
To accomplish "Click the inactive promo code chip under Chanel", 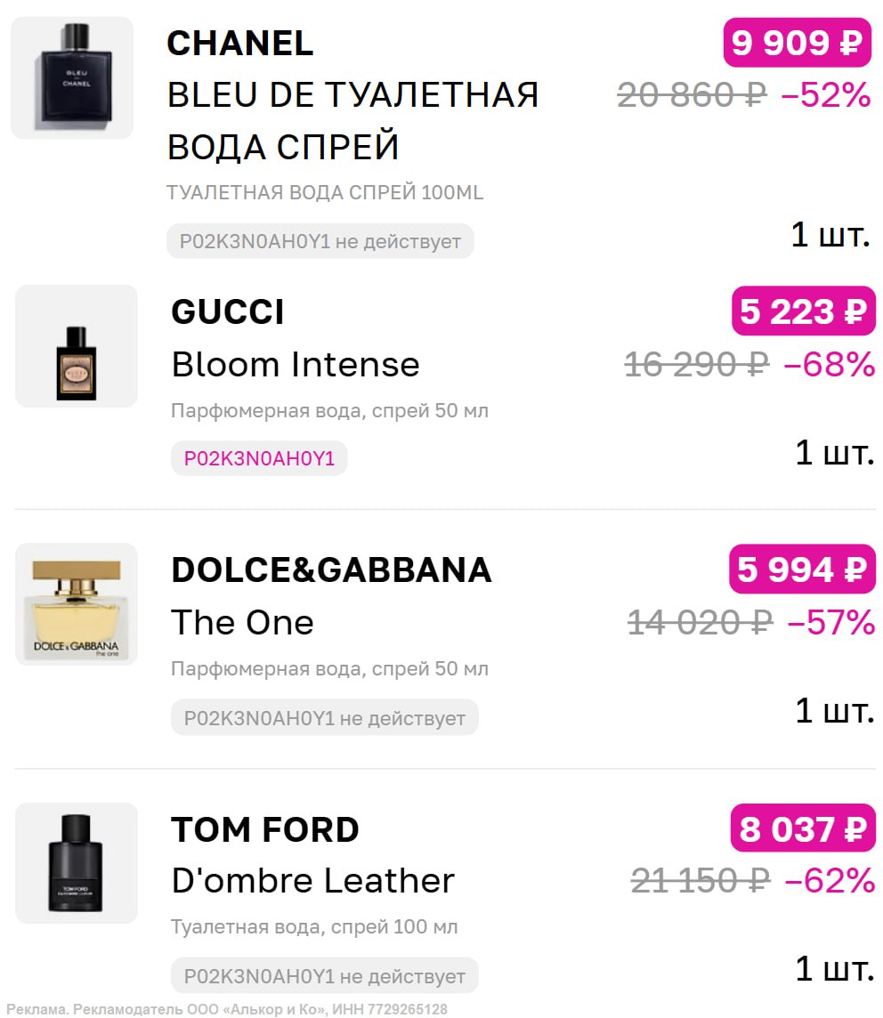I will (x=320, y=241).
